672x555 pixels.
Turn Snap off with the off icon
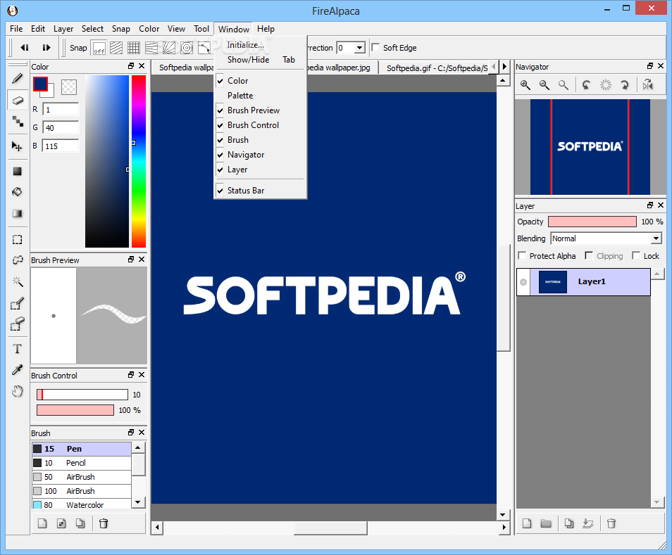click(99, 48)
